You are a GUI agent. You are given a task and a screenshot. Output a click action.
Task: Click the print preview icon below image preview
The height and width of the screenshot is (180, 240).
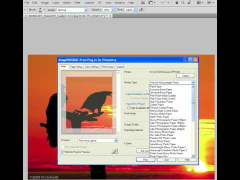coord(114,150)
